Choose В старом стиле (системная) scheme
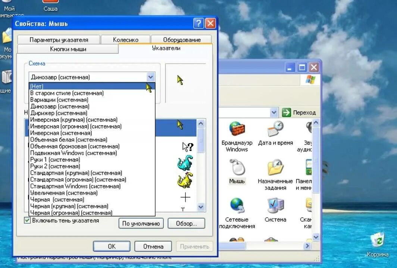 92,93
